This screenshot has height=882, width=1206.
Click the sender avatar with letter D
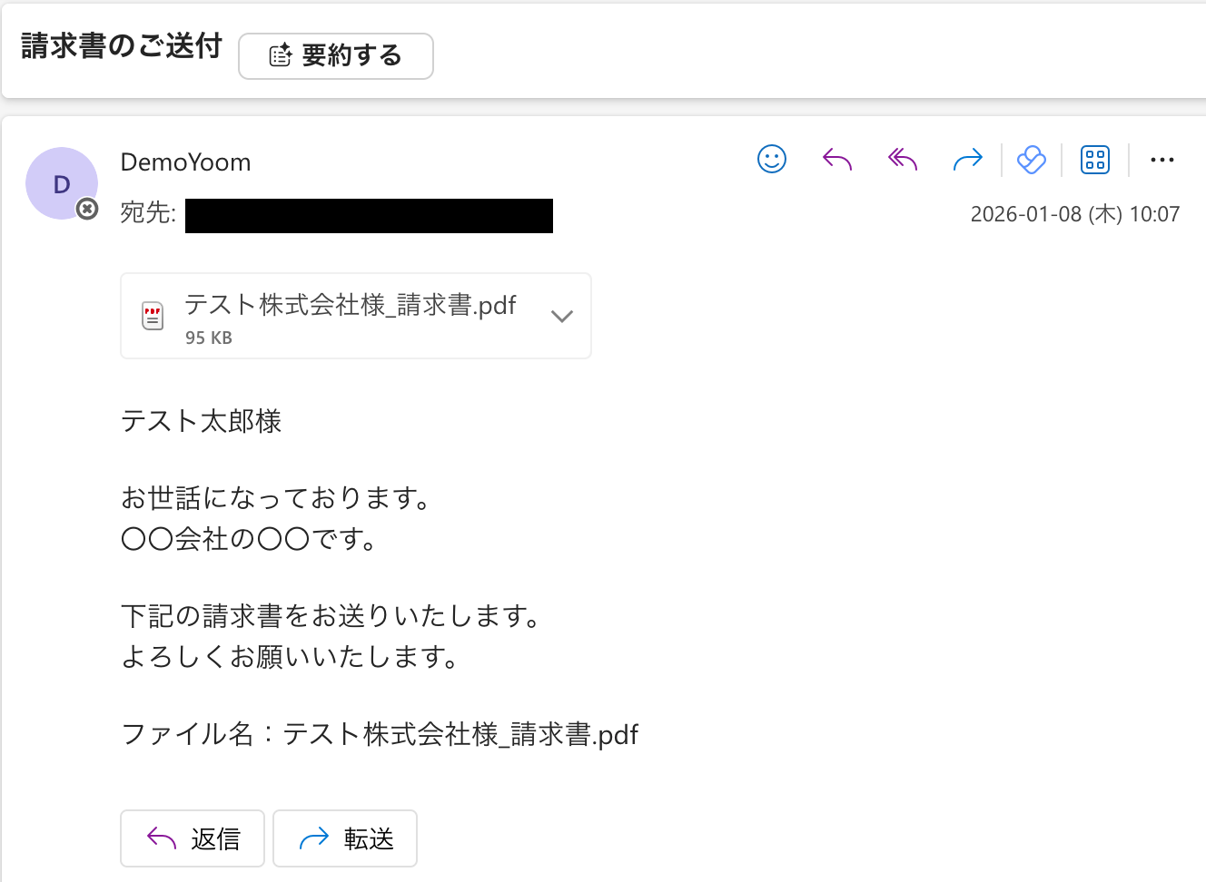62,183
